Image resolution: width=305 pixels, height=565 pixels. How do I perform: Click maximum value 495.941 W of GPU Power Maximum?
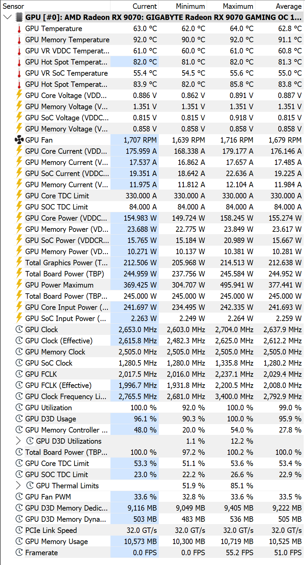[x=236, y=285]
